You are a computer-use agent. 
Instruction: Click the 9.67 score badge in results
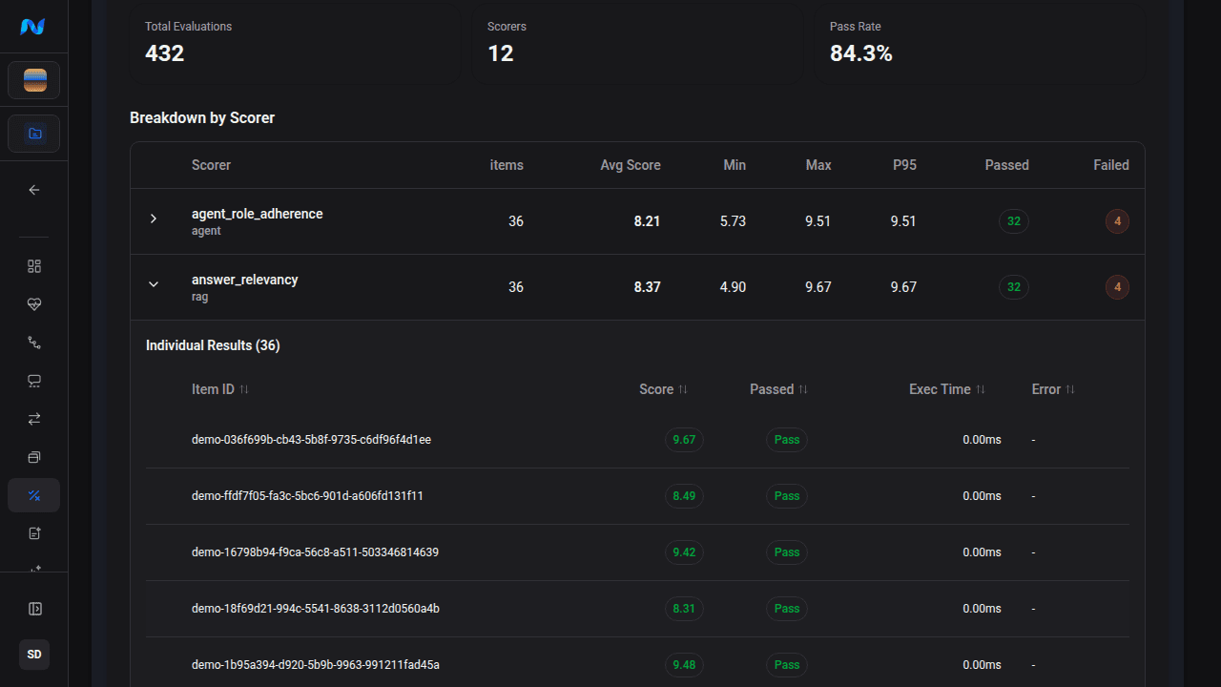pyautogui.click(x=684, y=440)
